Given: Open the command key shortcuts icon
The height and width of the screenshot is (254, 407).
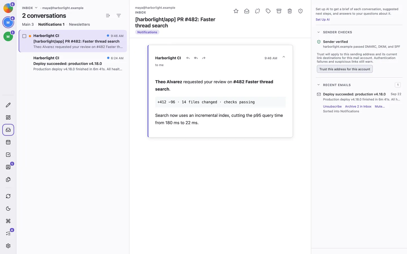Looking at the screenshot, I should coord(8,221).
